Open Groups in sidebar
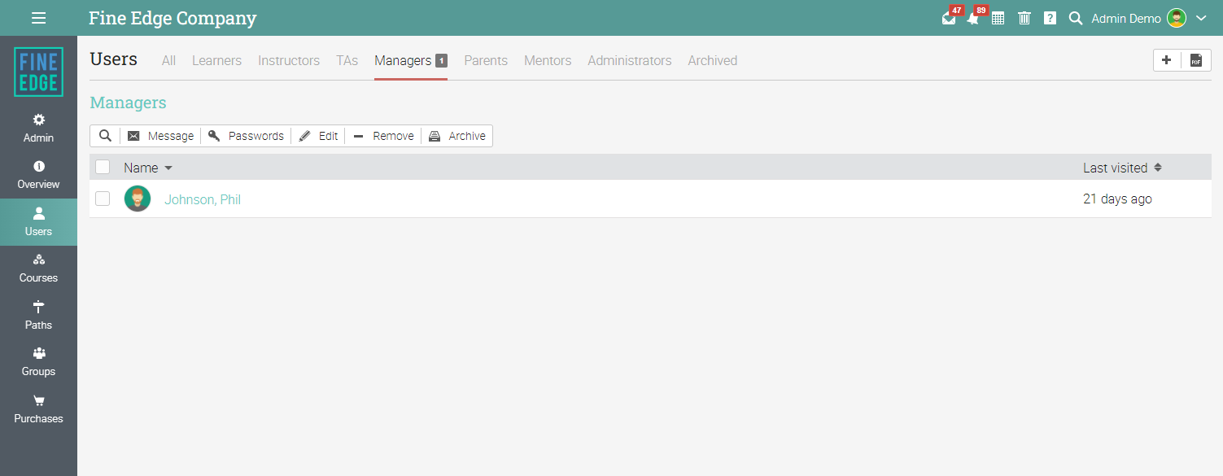Viewport: 1223px width, 476px height. (x=38, y=362)
